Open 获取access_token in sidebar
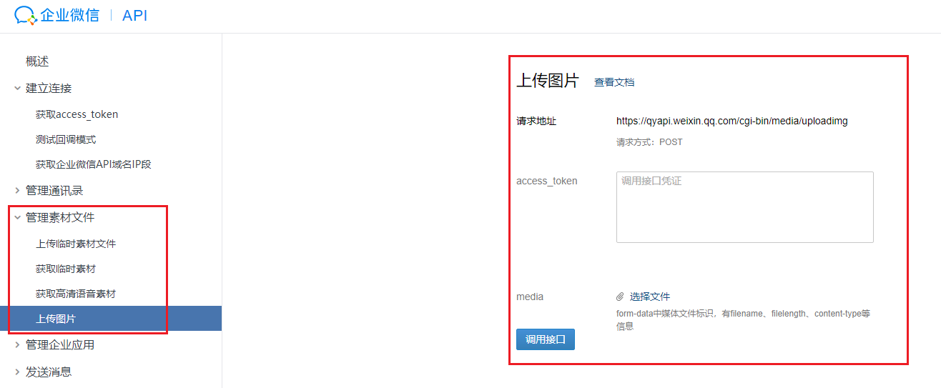 tap(77, 114)
